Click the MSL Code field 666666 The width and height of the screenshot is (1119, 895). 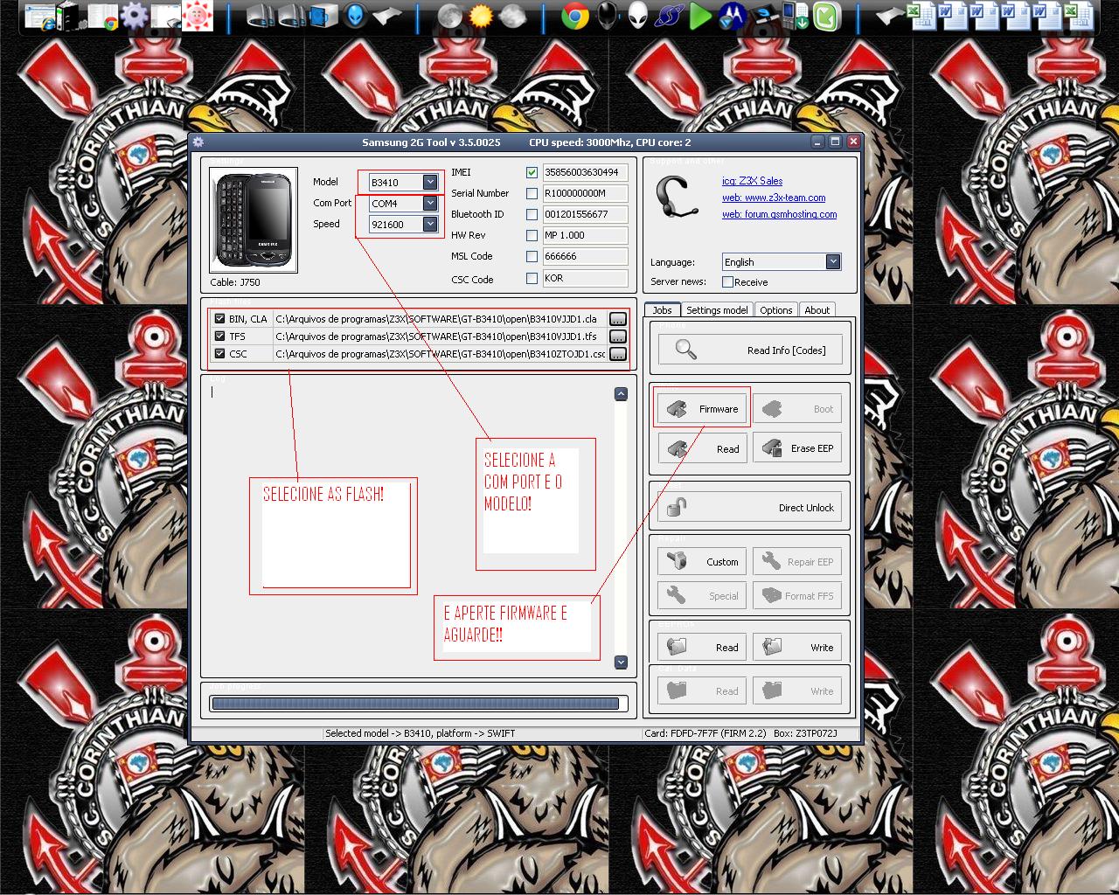coord(585,256)
